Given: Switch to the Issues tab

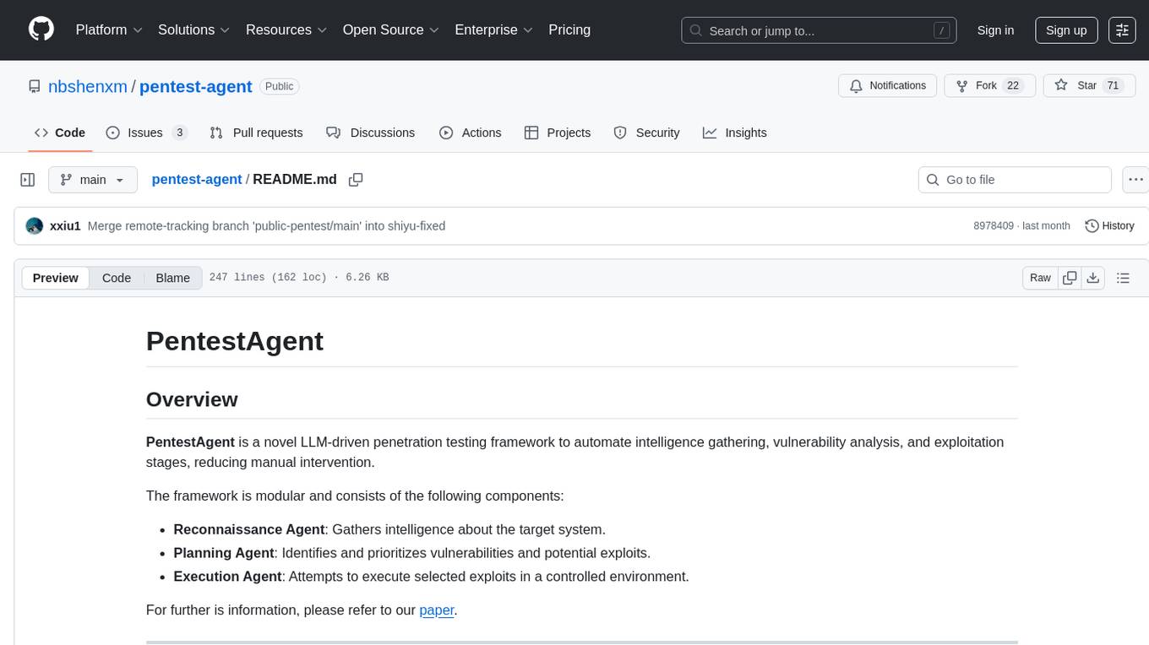Looking at the screenshot, I should click(146, 133).
